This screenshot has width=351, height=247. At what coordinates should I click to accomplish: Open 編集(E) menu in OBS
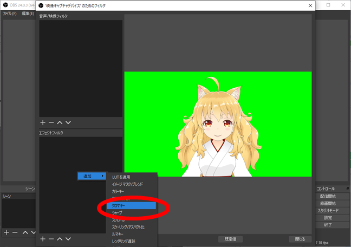28,14
